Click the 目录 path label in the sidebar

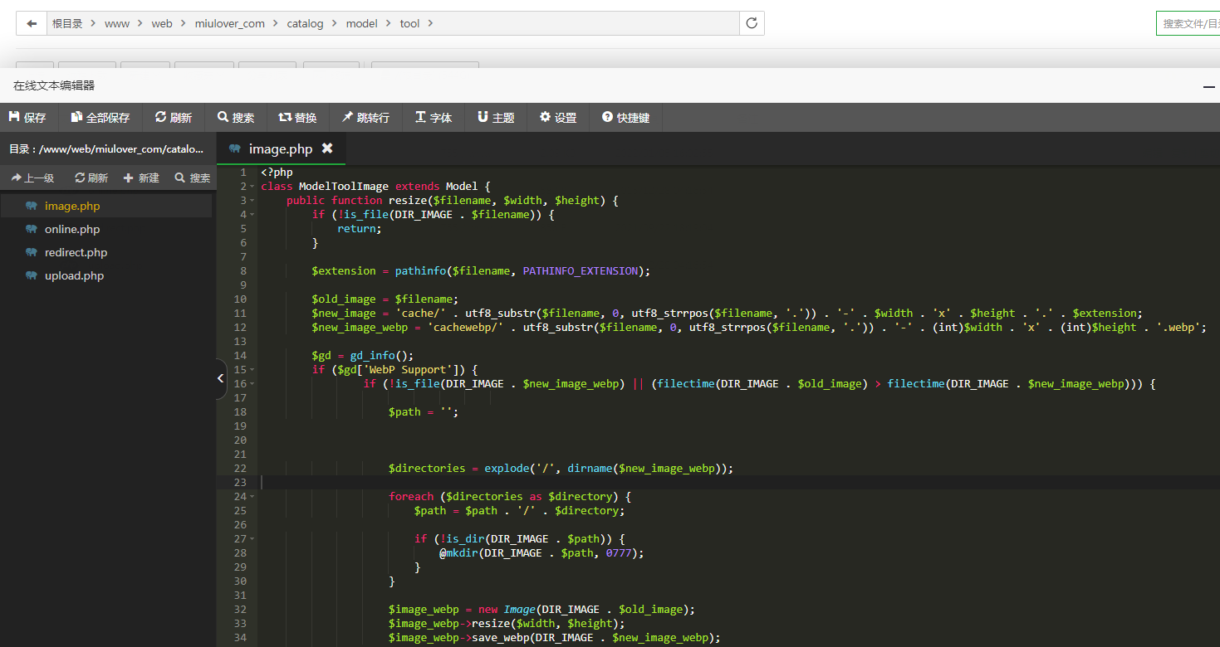pyautogui.click(x=106, y=149)
